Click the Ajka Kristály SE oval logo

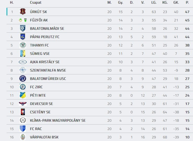[x=23, y=62]
